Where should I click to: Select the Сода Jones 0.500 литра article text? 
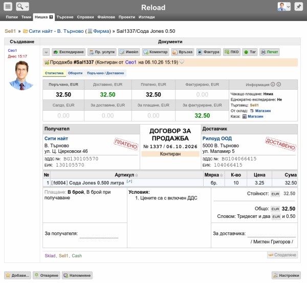(x=97, y=183)
